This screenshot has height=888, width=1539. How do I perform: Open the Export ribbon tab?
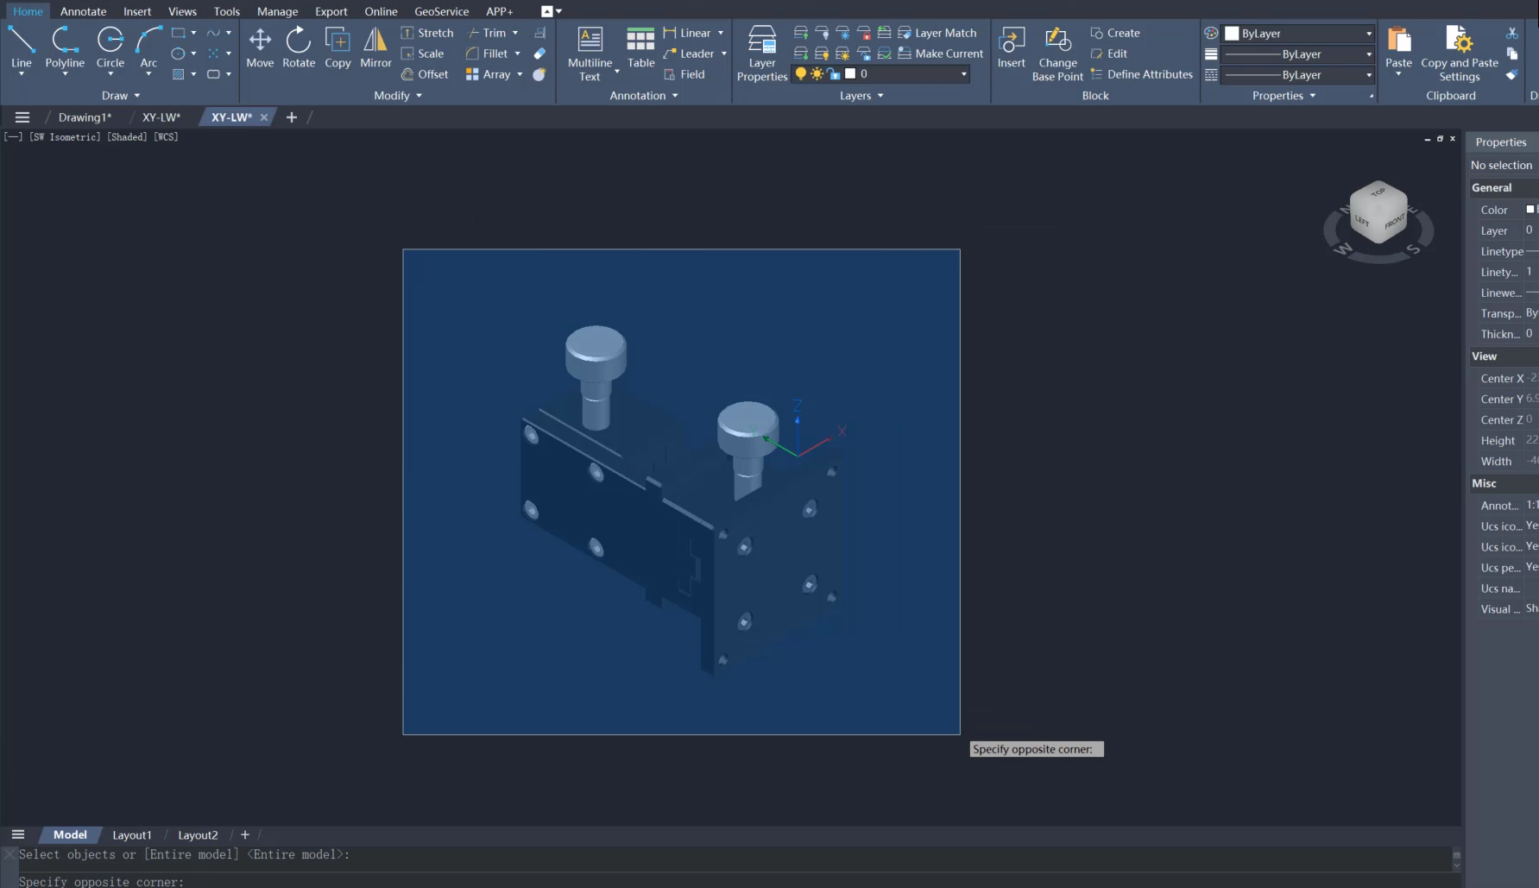point(331,11)
